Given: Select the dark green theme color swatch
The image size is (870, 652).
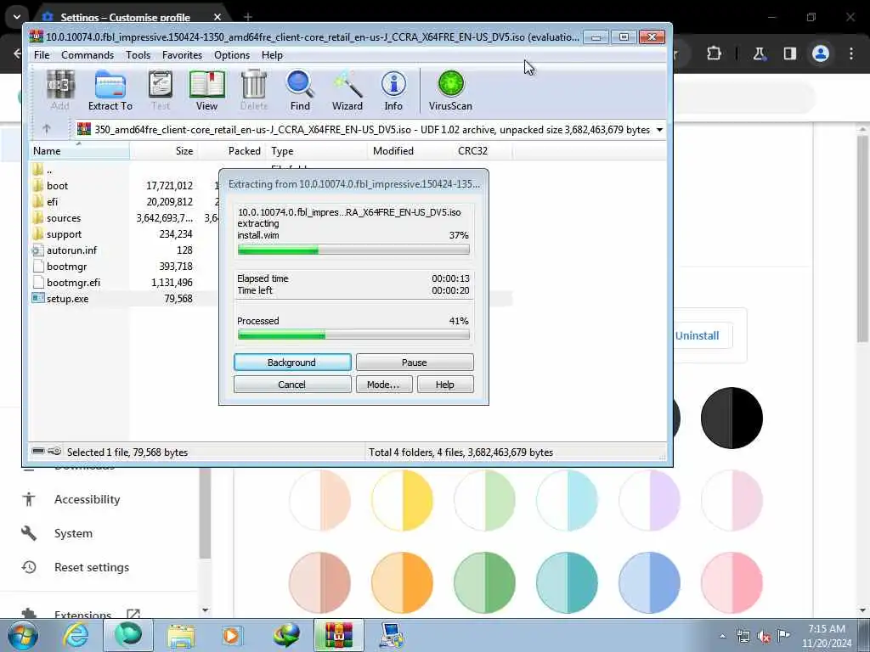Looking at the screenshot, I should pyautogui.click(x=484, y=582).
